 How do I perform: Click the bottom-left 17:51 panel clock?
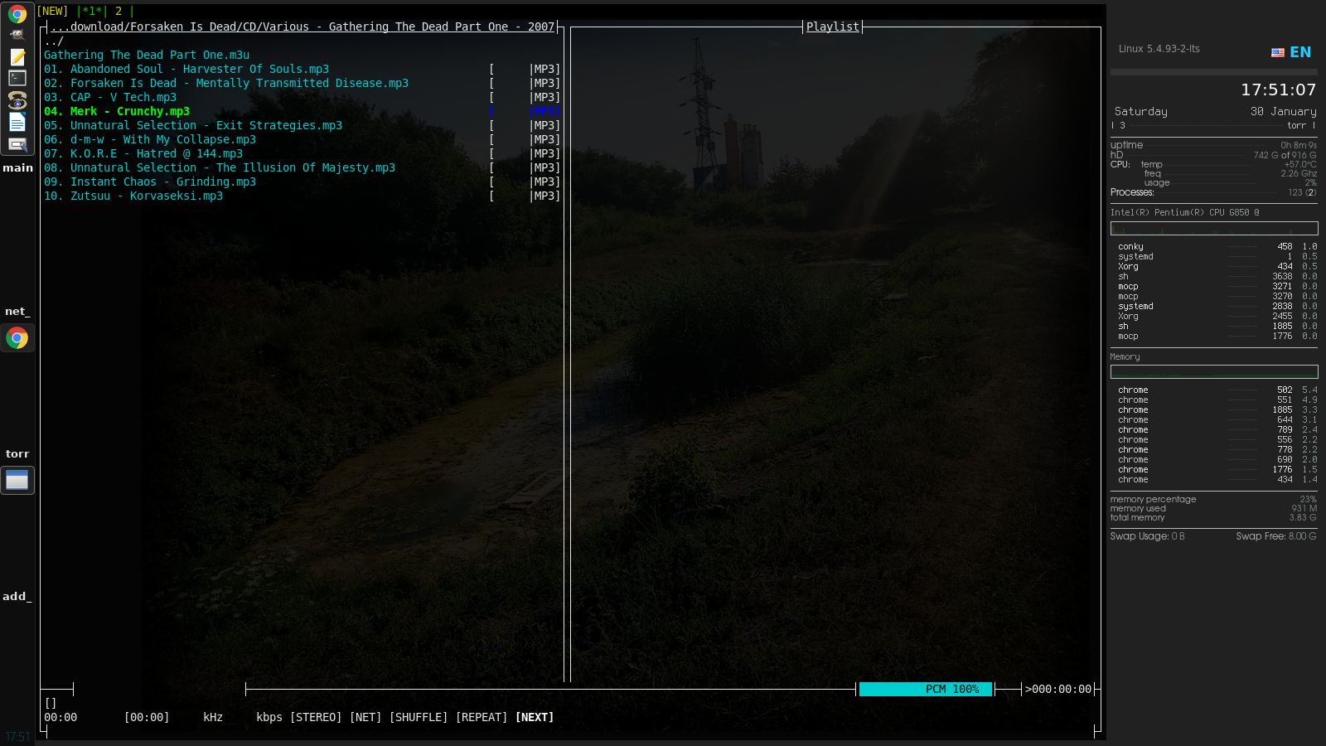click(x=17, y=737)
